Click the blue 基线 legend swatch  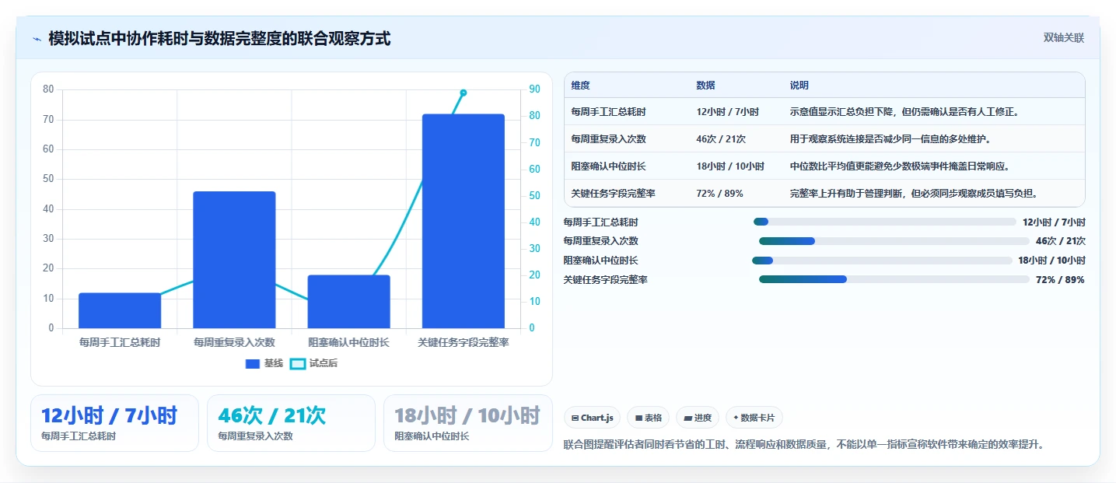click(253, 363)
